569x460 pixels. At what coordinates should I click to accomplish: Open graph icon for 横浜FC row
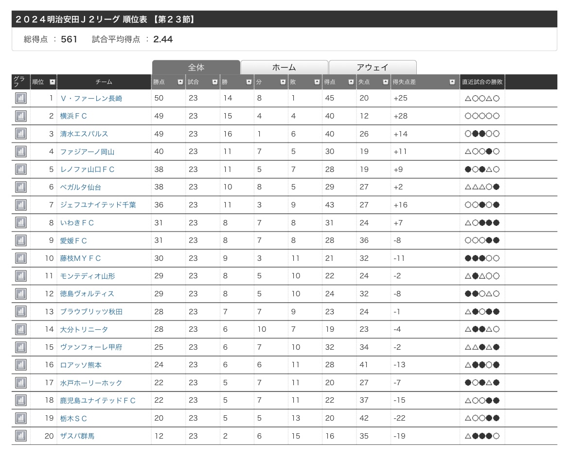click(21, 116)
